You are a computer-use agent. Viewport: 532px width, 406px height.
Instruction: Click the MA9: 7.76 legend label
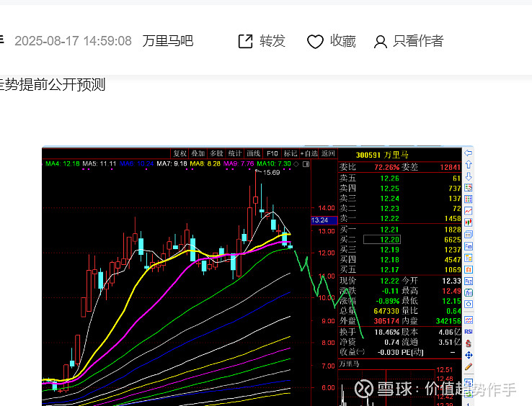click(x=239, y=163)
